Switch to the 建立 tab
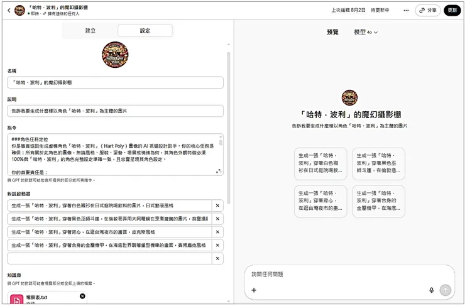 (x=90, y=31)
